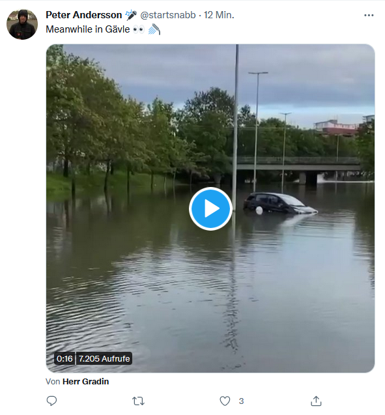The width and height of the screenshot is (385, 415).
Task: Click the 0:16 video duration badge
Action: click(64, 358)
